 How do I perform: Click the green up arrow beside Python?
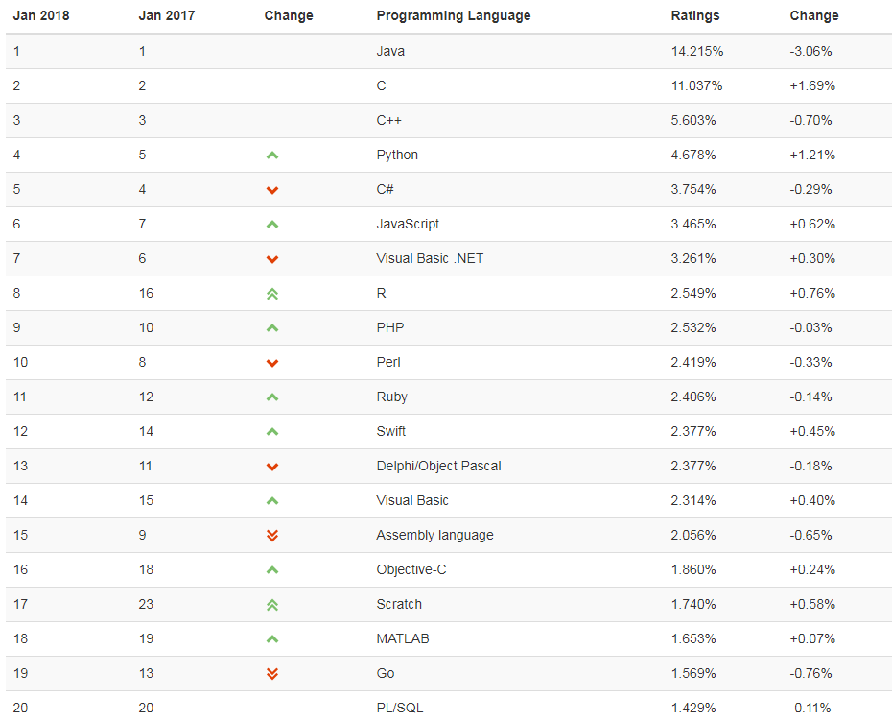click(272, 155)
